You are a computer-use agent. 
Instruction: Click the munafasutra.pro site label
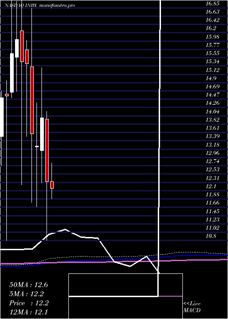point(57,5)
